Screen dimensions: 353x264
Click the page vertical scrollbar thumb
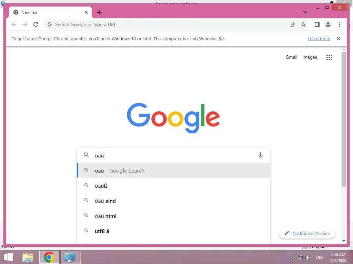pos(344,119)
